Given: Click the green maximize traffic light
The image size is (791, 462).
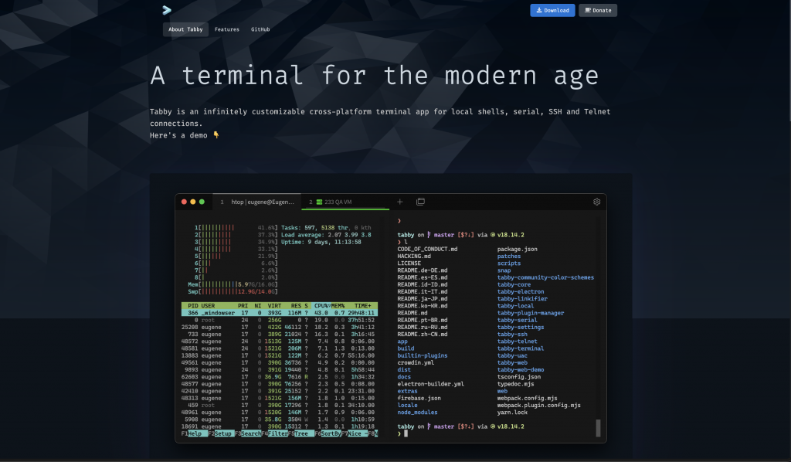Looking at the screenshot, I should click(x=202, y=202).
